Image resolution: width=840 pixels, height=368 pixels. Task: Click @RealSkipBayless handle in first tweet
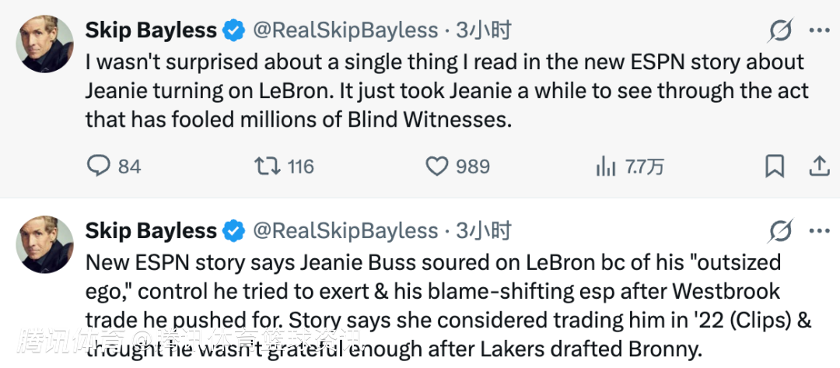(x=345, y=31)
